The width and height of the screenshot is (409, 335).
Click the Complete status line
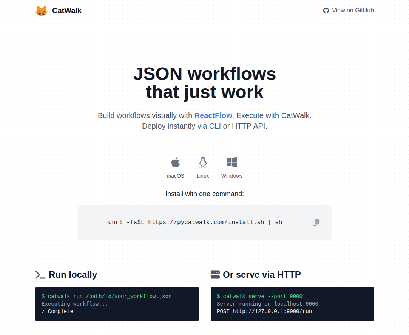[x=57, y=312]
